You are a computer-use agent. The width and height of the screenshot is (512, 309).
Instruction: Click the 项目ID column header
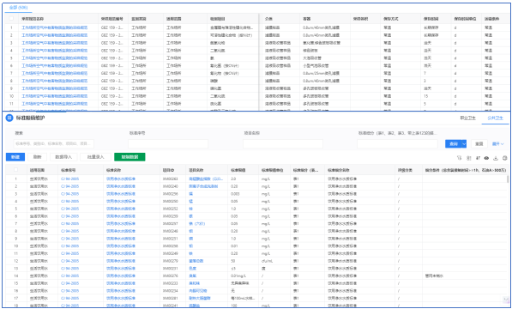point(168,170)
